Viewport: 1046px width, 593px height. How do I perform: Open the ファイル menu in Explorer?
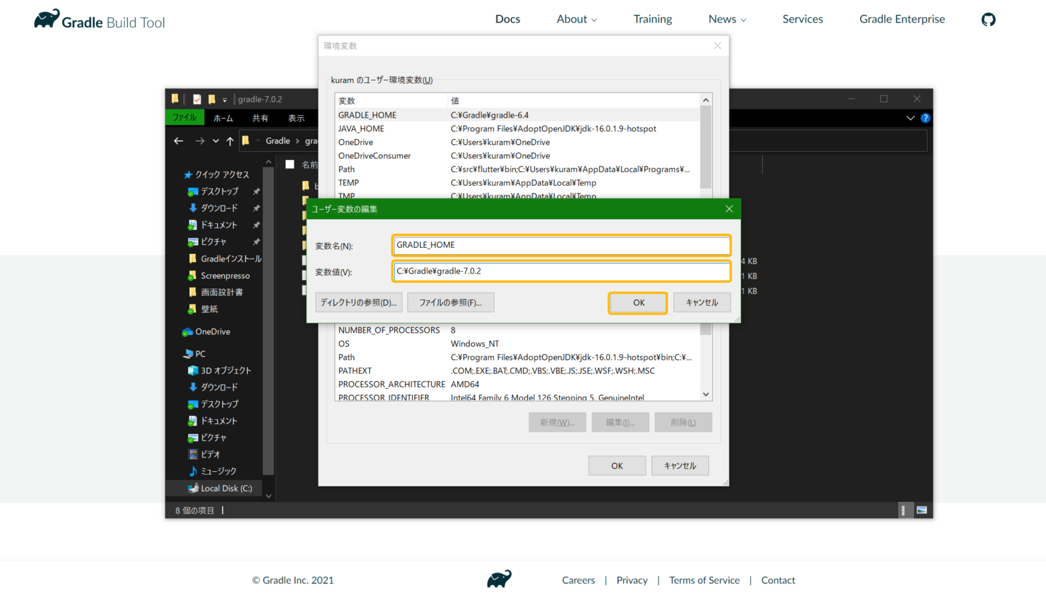click(x=184, y=117)
